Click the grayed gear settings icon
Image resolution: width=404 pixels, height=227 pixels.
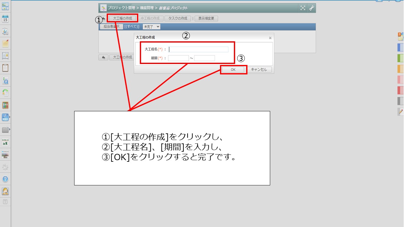coord(5,167)
